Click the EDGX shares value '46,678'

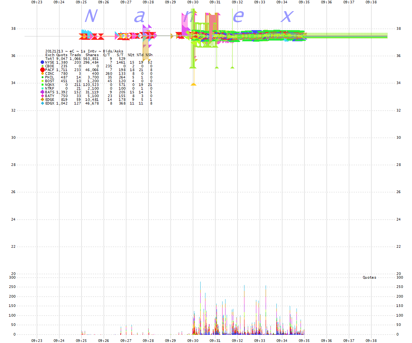[x=92, y=103]
